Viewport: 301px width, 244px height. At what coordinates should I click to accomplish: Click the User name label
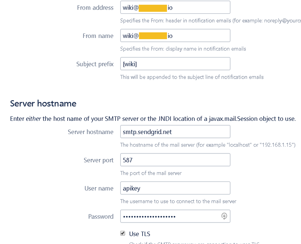(99, 189)
